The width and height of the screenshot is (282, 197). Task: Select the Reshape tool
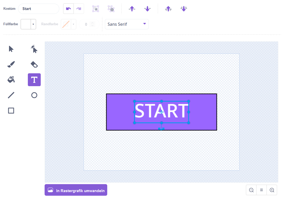34,49
